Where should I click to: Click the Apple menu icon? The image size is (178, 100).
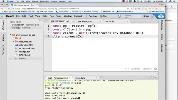3,1
